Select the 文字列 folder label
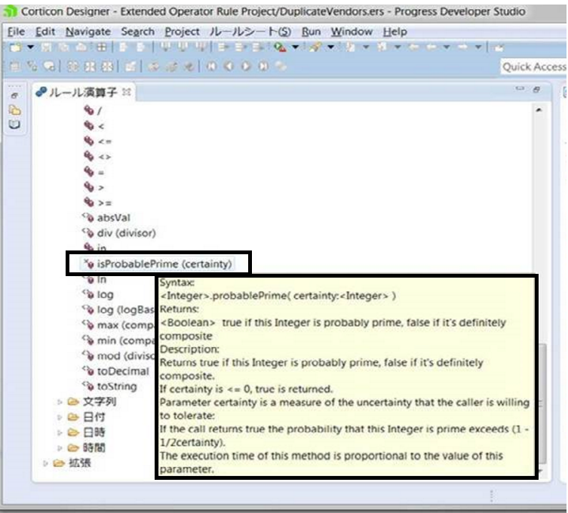 [100, 401]
